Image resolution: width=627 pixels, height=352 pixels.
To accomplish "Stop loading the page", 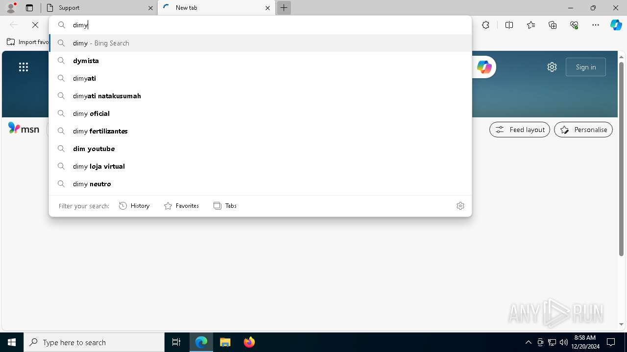I will point(35,25).
